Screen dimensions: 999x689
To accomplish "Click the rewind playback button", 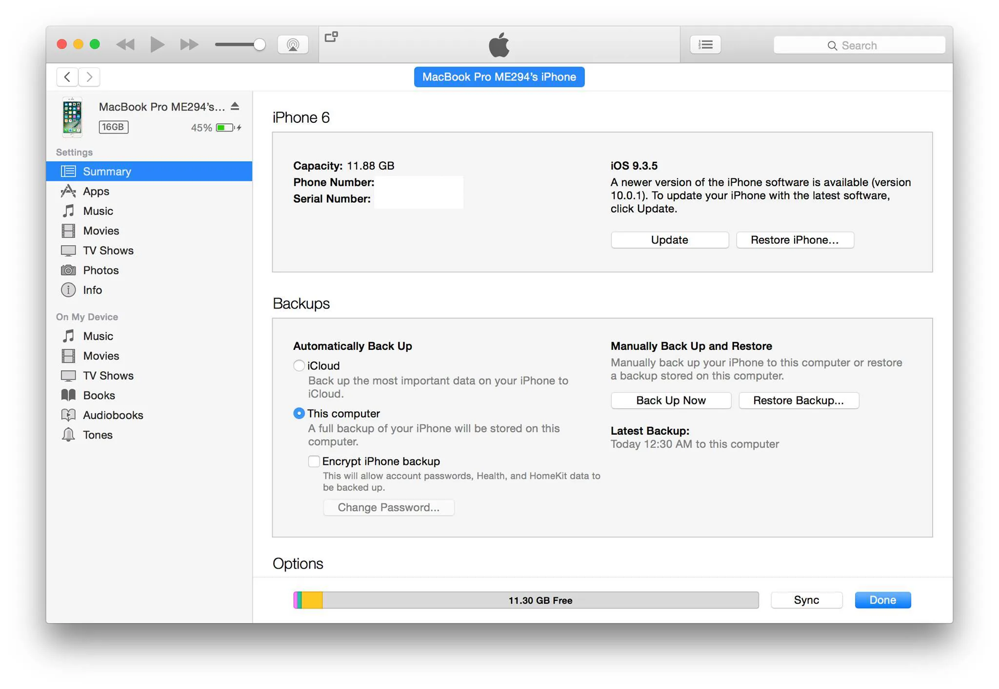I will 125,45.
